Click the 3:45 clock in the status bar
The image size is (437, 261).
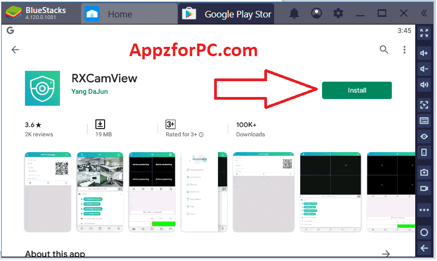[x=404, y=31]
